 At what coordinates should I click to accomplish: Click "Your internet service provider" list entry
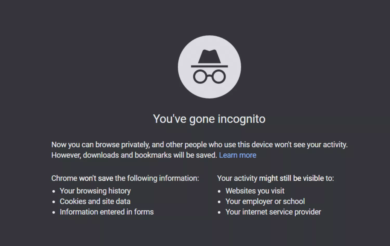tap(273, 212)
